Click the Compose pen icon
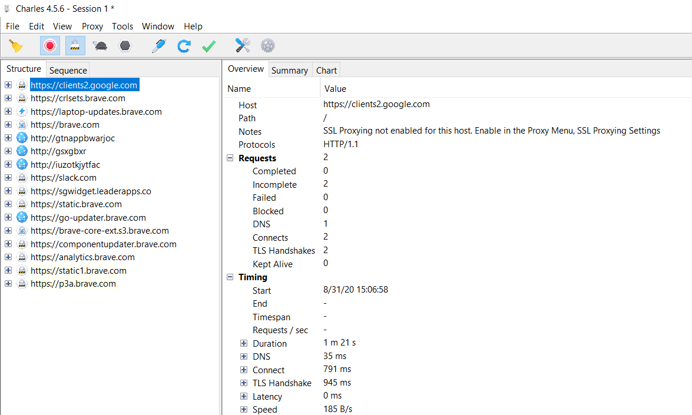The width and height of the screenshot is (692, 415). (x=158, y=46)
